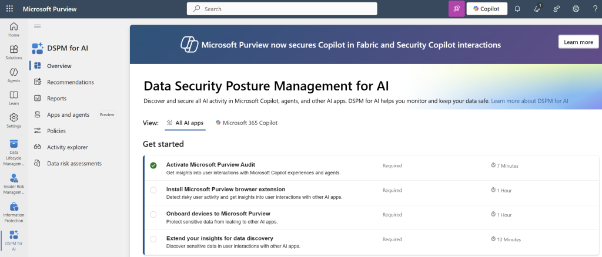Screen dimensions: 602x257
Task: Open Data risk assessments in navigation
Action: coord(75,163)
